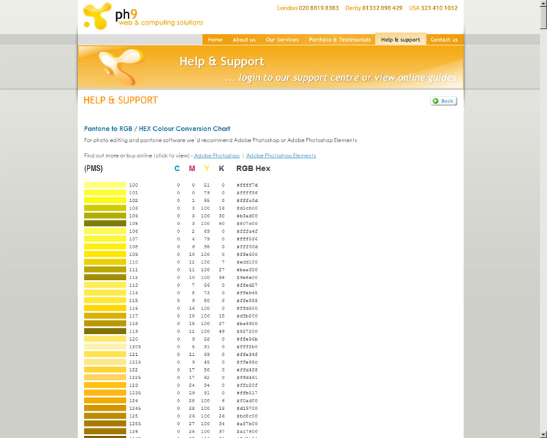Click the (PMS) column heading

[93, 168]
